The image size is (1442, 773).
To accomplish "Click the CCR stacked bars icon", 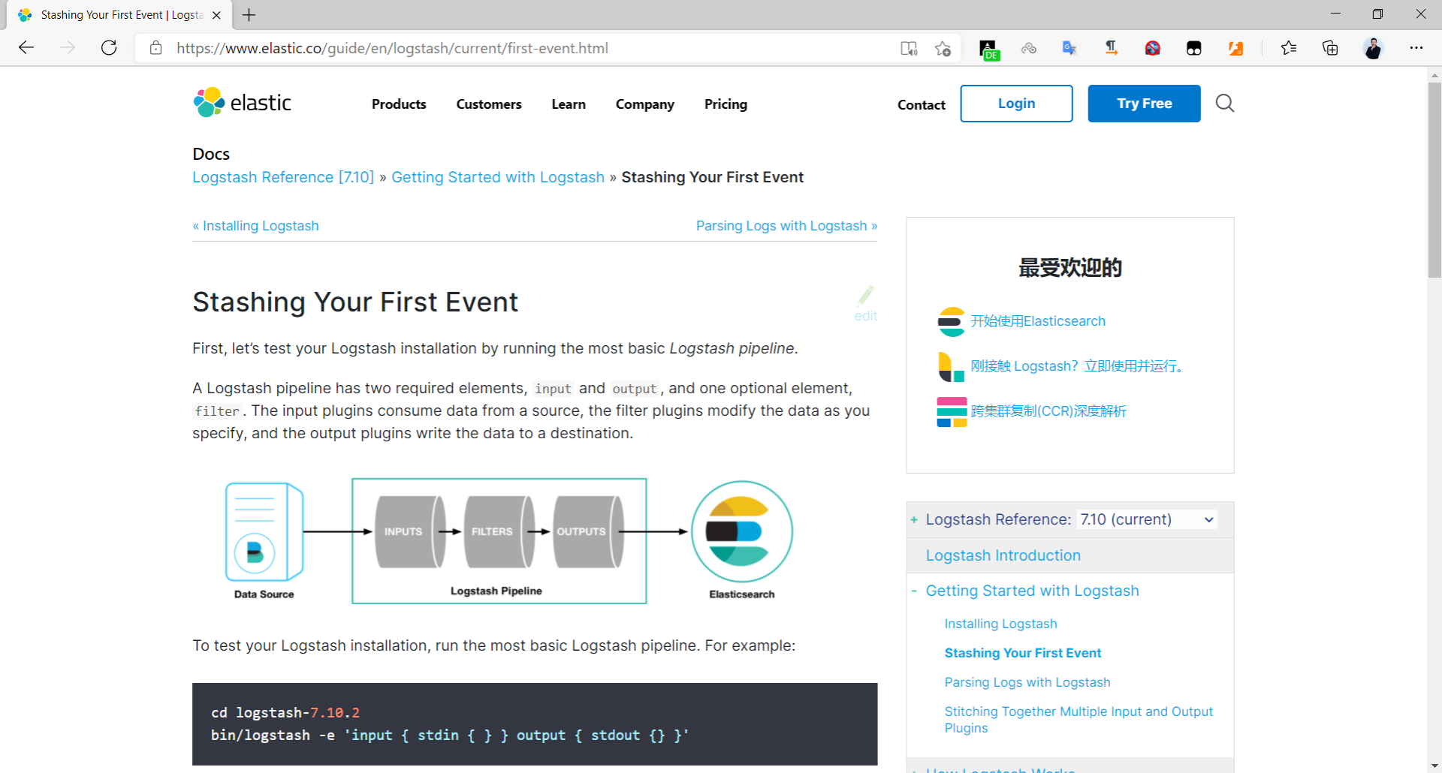I will pyautogui.click(x=952, y=412).
